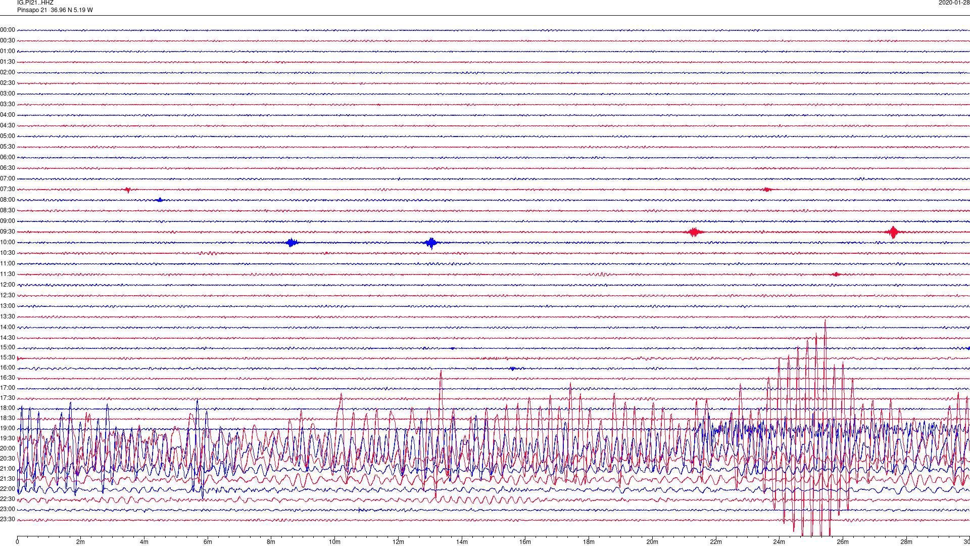Viewport: 970px width, 546px height.
Task: Select the 05:00 trace time label
Action: tap(8, 136)
